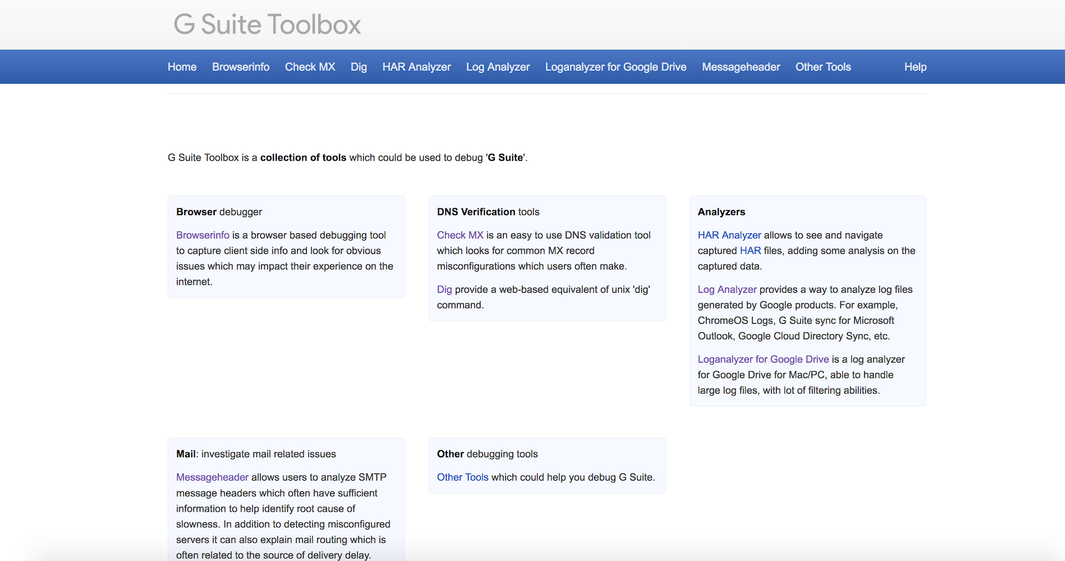
Task: Open Home in the navigation bar
Action: [182, 67]
